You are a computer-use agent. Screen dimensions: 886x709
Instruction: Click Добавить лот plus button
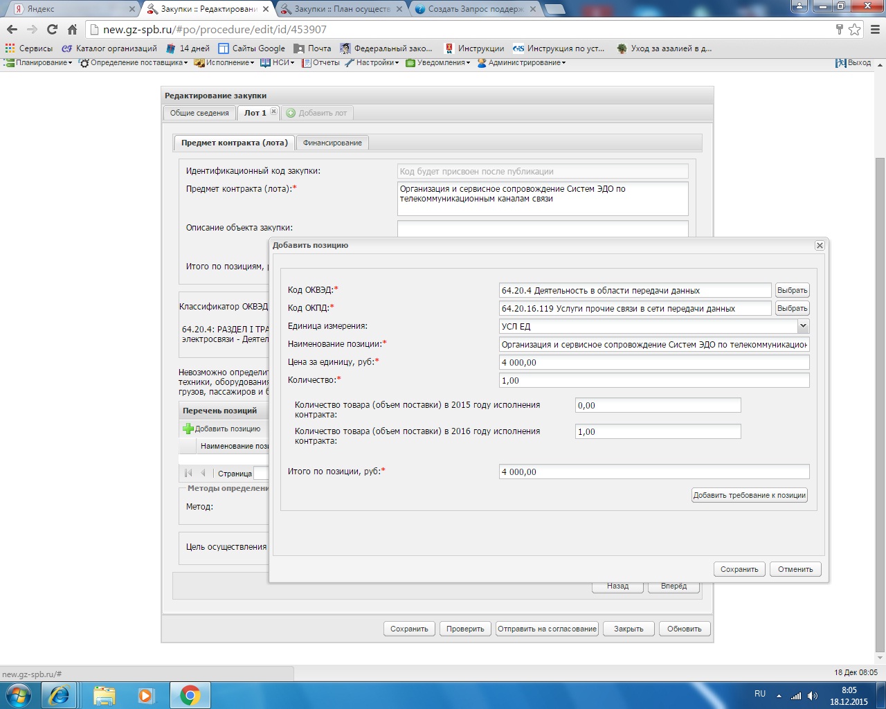click(x=316, y=113)
